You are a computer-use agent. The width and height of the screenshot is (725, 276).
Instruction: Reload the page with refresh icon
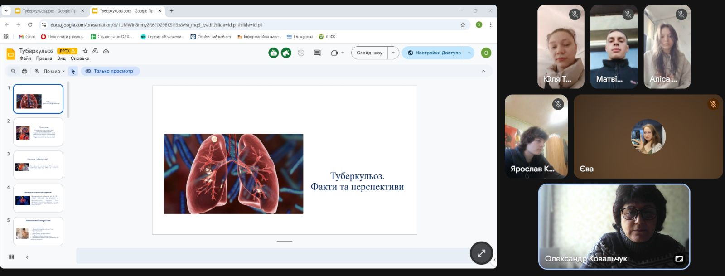pyautogui.click(x=30, y=25)
